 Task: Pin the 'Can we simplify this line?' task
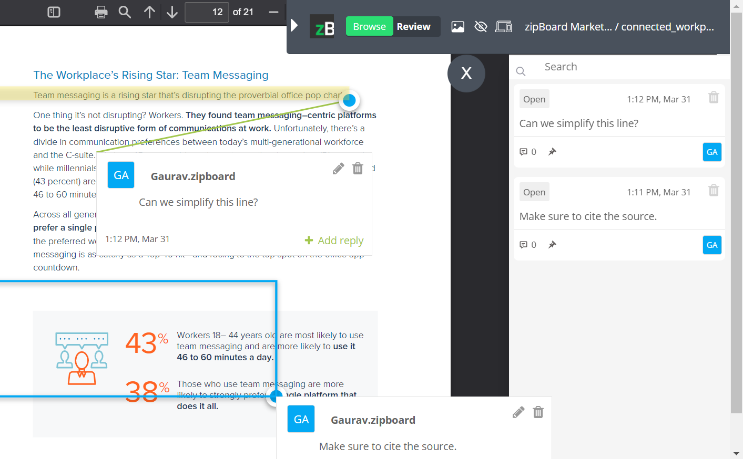click(552, 152)
